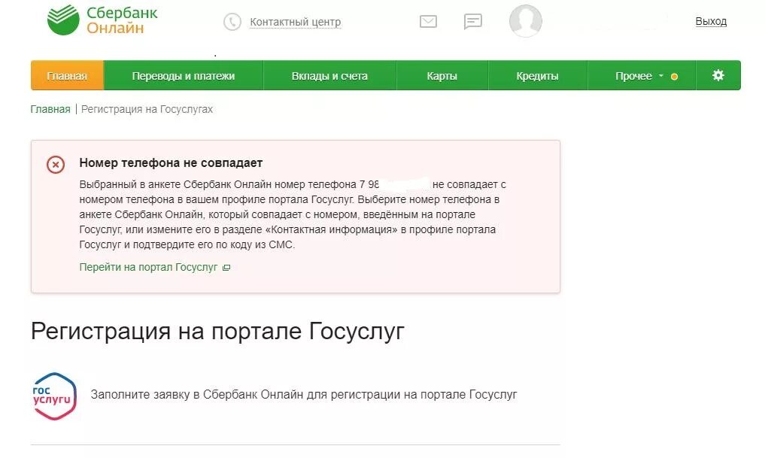Follow Перейти на портал Госуслуг link
Viewport: 765px width, 458px height.
148,267
